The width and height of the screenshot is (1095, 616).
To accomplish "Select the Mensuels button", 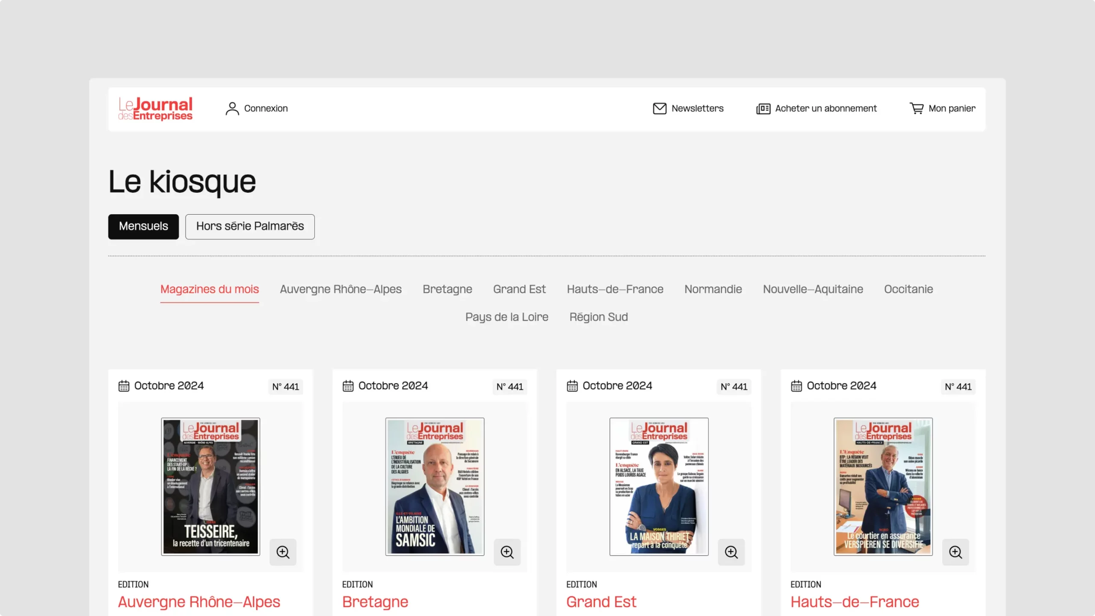I will (143, 227).
